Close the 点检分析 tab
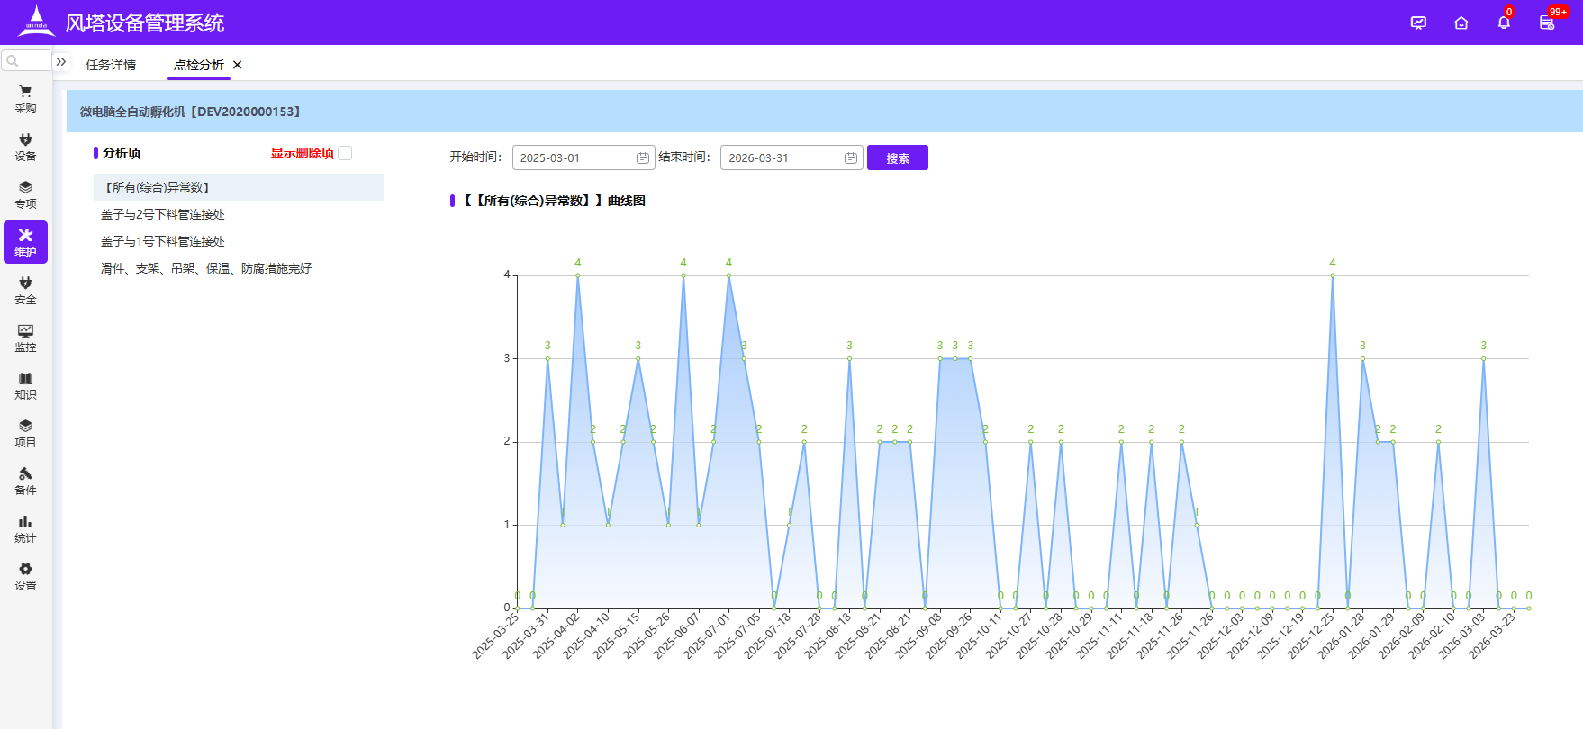Viewport: 1583px width, 729px height. (238, 65)
